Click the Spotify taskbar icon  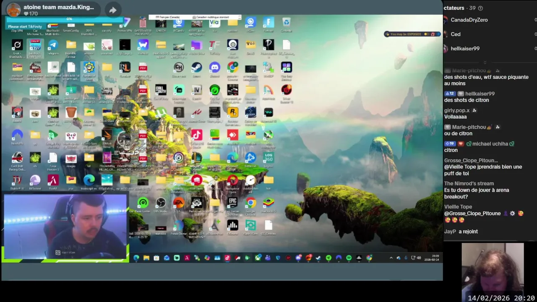click(349, 258)
